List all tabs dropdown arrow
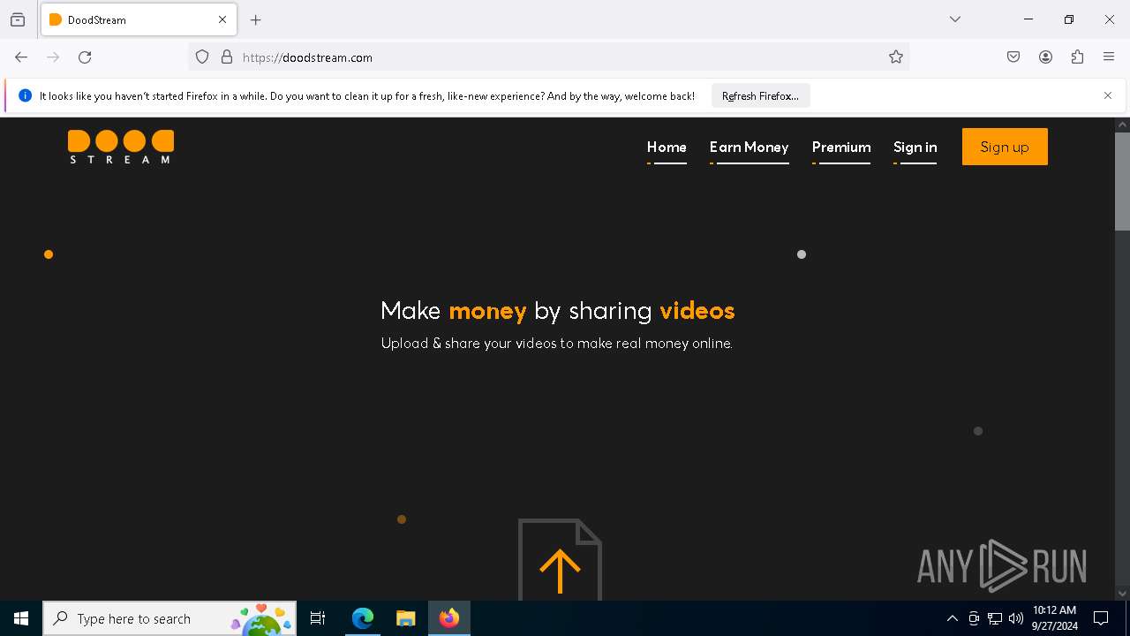 [x=955, y=19]
